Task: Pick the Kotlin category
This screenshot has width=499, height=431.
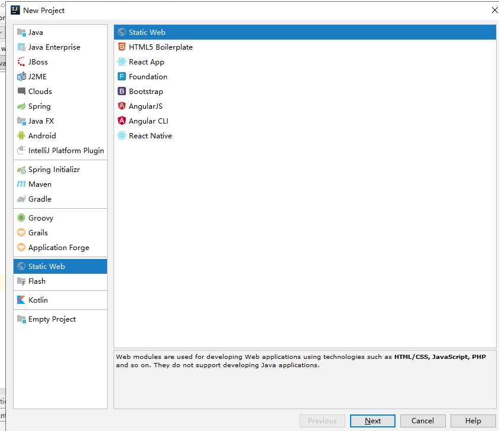Action: click(x=60, y=300)
